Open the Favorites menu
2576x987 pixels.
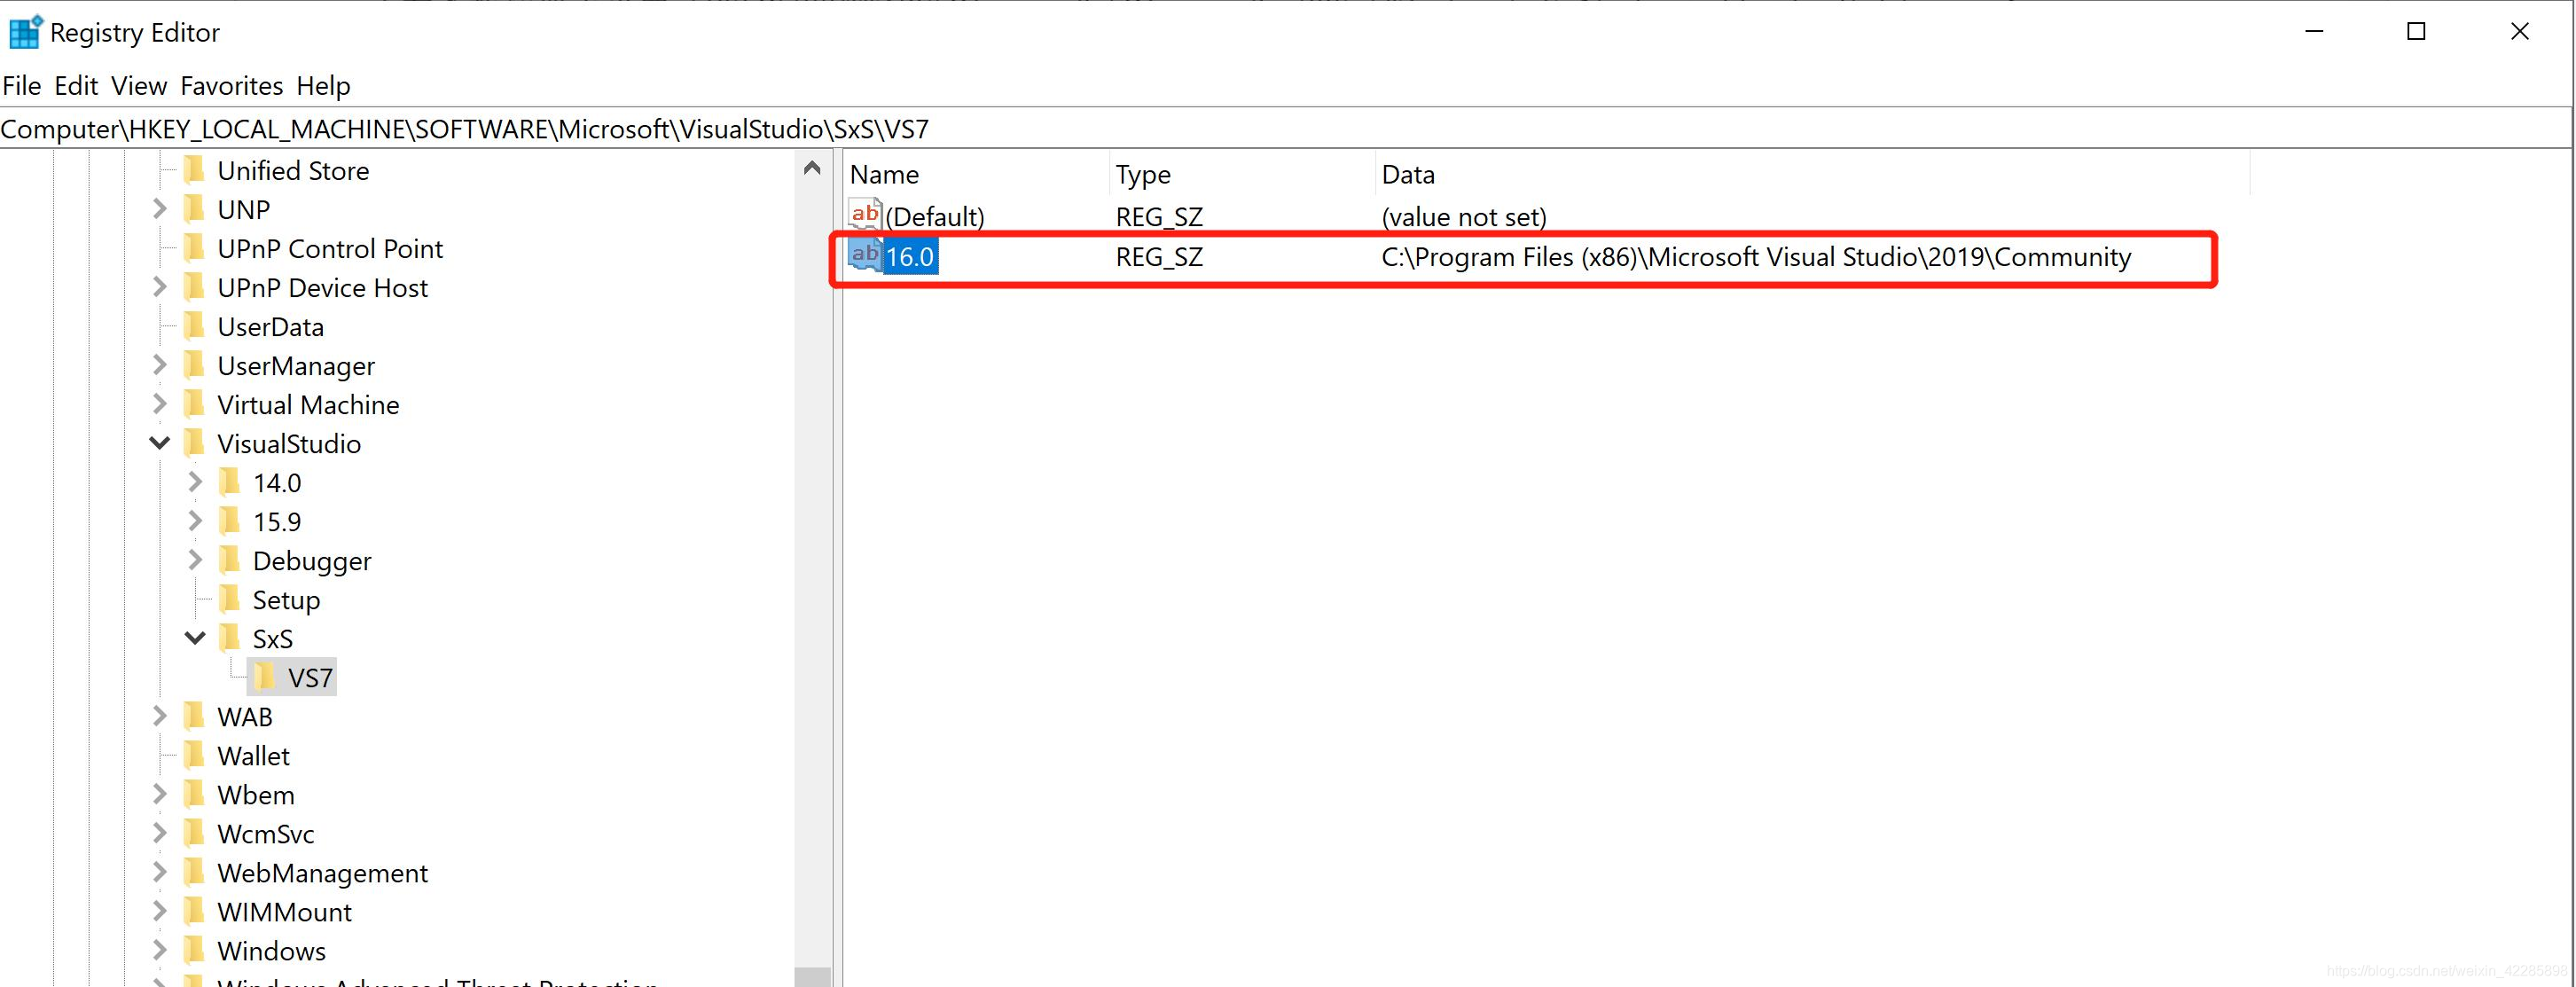(232, 86)
